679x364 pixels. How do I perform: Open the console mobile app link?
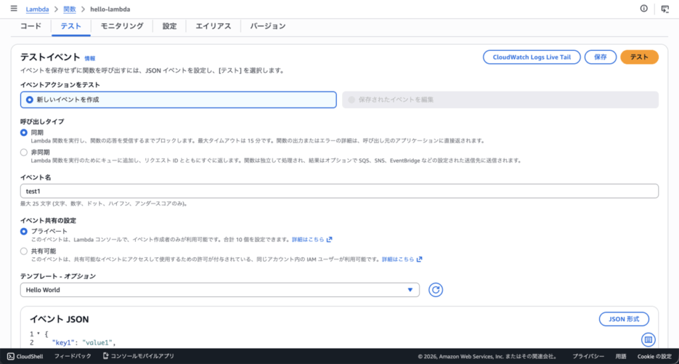(139, 356)
